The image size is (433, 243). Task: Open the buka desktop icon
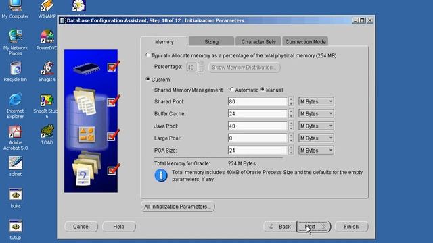[x=15, y=198]
